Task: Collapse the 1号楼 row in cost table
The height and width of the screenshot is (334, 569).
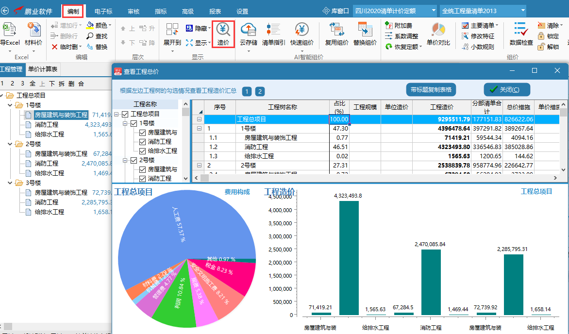Action: [199, 129]
